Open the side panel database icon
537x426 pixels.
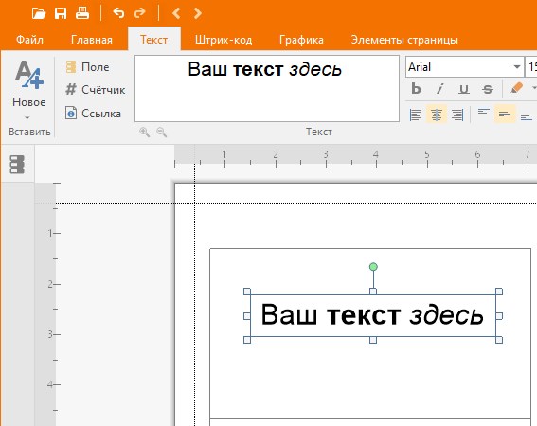point(17,165)
